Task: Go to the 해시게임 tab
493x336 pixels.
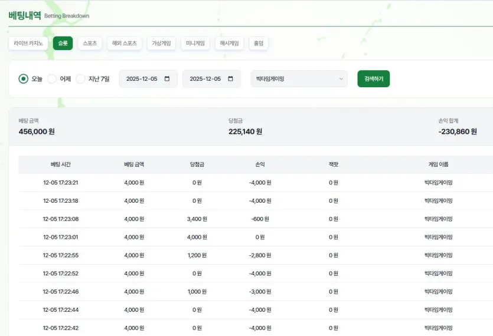Action: (229, 44)
